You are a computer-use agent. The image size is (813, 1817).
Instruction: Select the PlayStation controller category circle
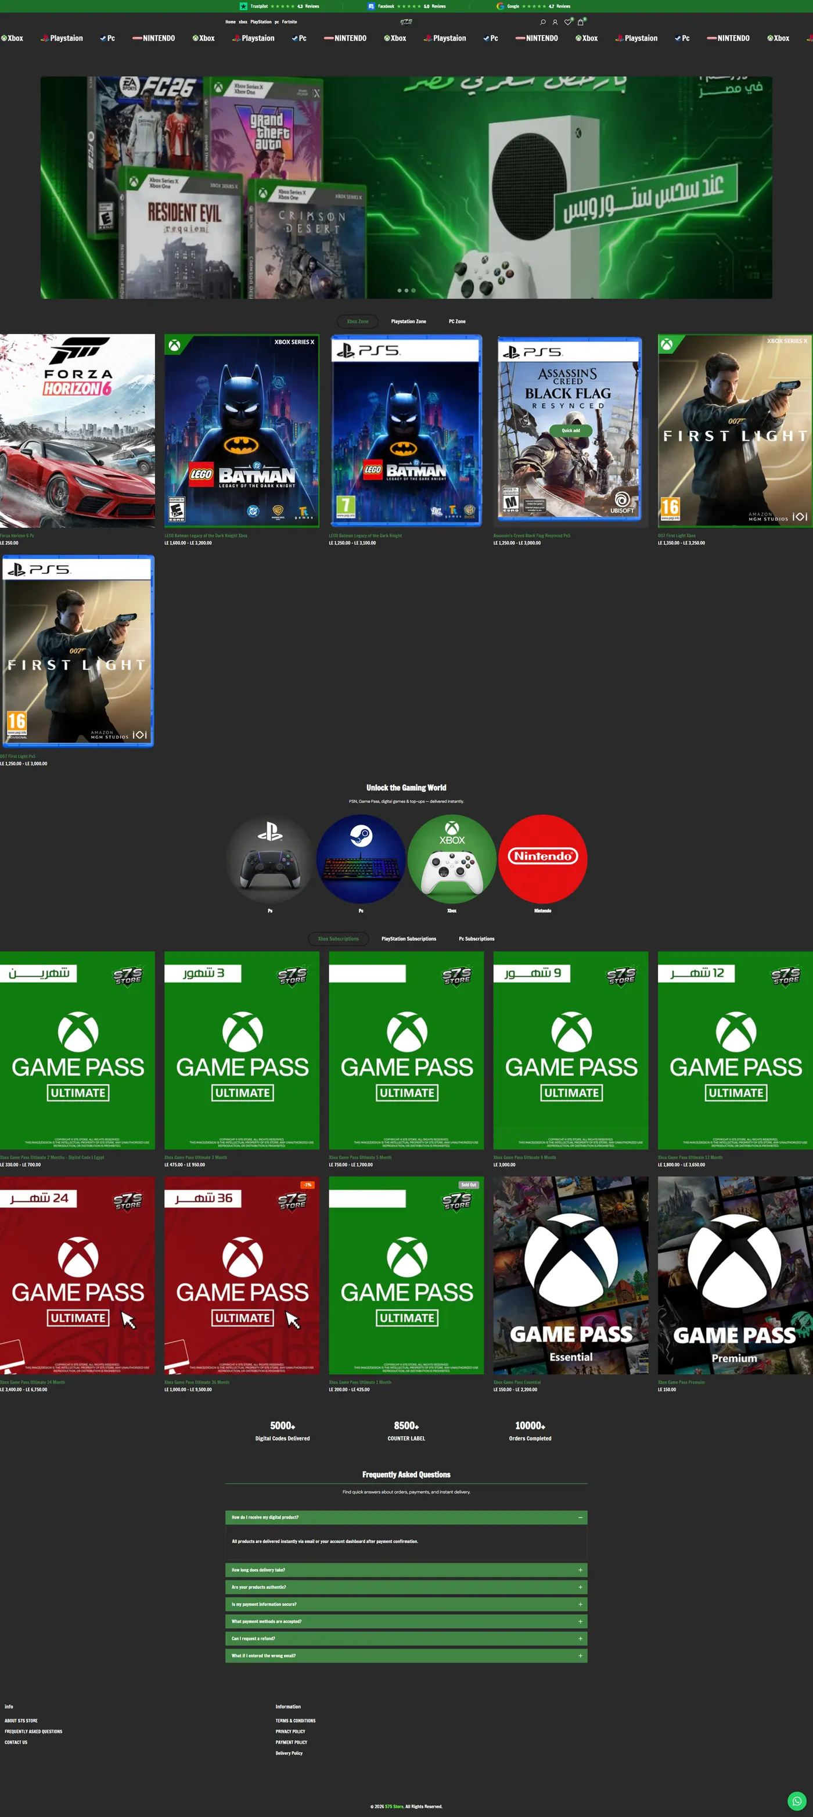(270, 859)
